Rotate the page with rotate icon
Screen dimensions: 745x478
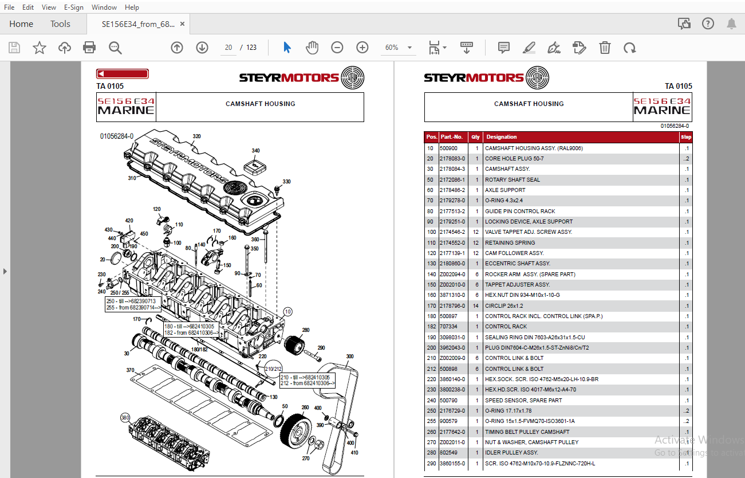tap(630, 48)
